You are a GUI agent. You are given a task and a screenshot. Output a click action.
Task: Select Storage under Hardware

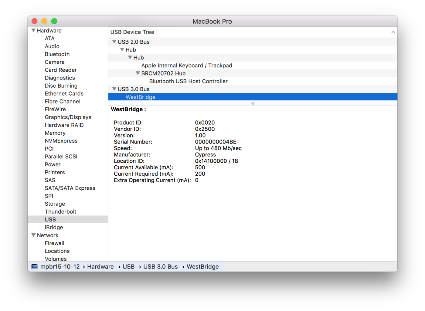pyautogui.click(x=55, y=204)
